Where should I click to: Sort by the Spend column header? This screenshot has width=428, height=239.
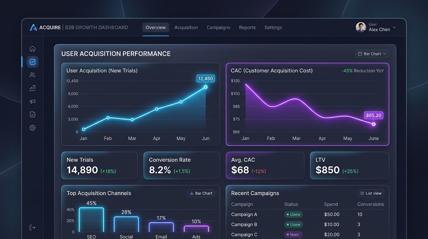point(331,204)
